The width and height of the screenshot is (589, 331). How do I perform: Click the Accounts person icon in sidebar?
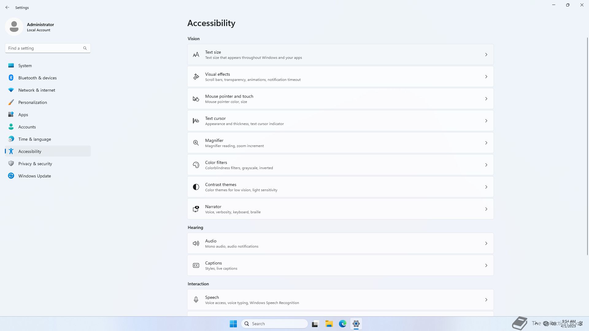[11, 127]
